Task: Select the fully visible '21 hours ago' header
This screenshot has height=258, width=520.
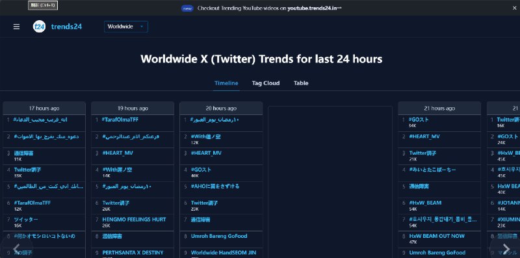Action: click(x=439, y=109)
